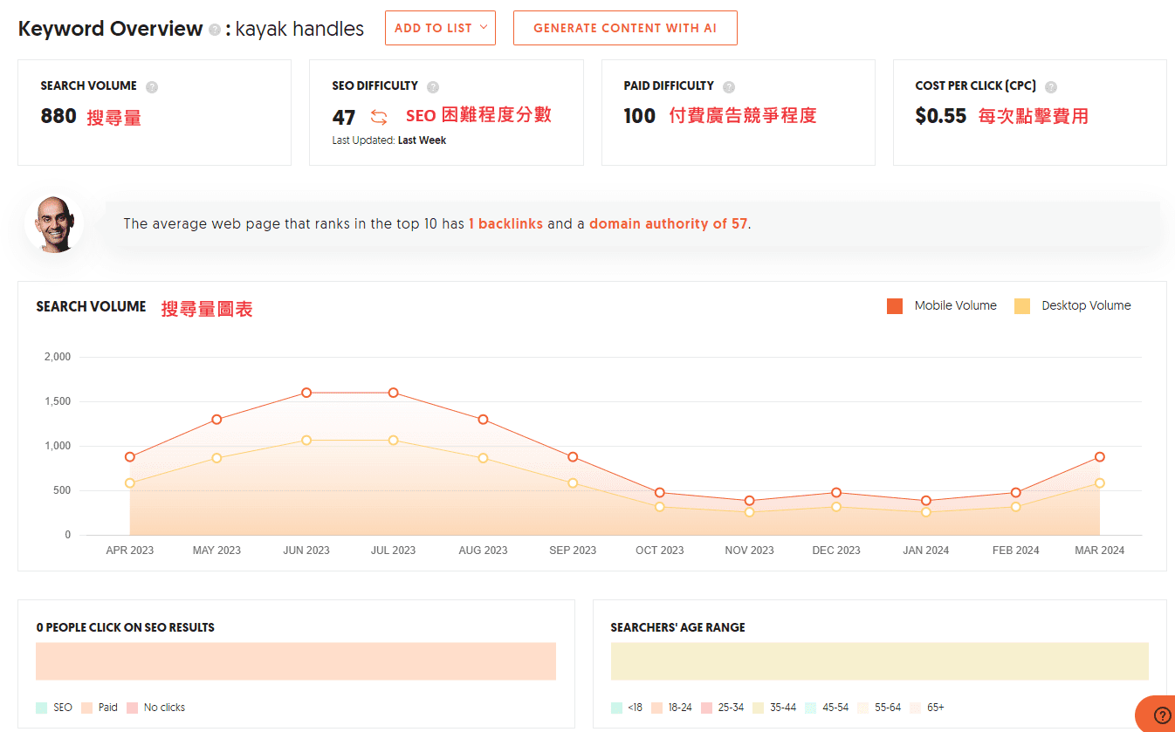The width and height of the screenshot is (1175, 732).
Task: Click No clicks legend swatch
Action: tap(132, 708)
